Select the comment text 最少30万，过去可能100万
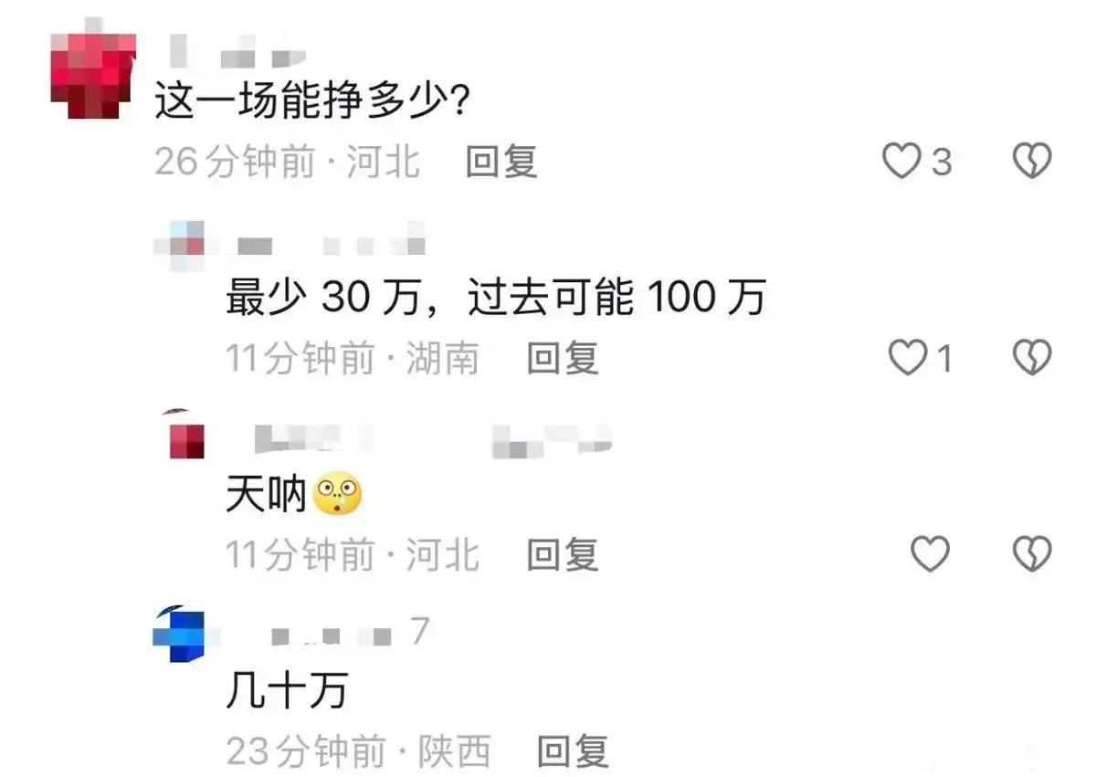 coord(496,298)
